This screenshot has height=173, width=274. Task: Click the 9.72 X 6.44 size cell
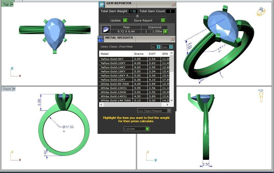(x=126, y=31)
